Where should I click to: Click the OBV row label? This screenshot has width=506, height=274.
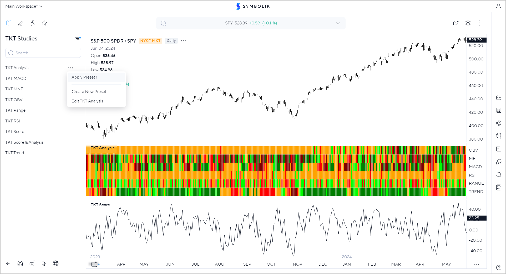(473, 150)
